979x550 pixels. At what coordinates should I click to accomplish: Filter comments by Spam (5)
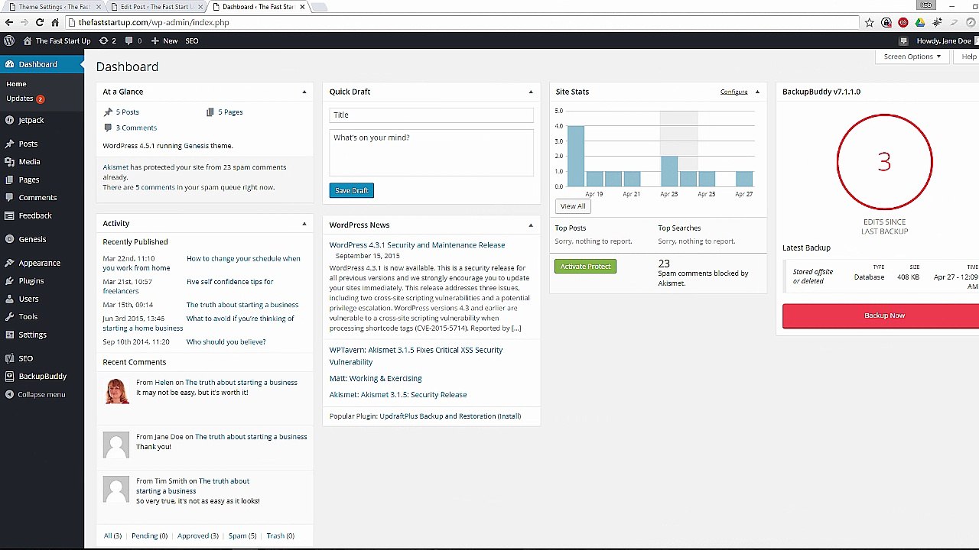[x=242, y=536]
